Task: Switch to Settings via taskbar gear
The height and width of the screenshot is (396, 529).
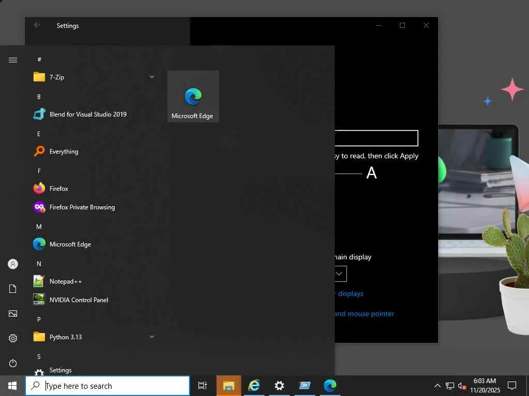Action: click(x=279, y=386)
